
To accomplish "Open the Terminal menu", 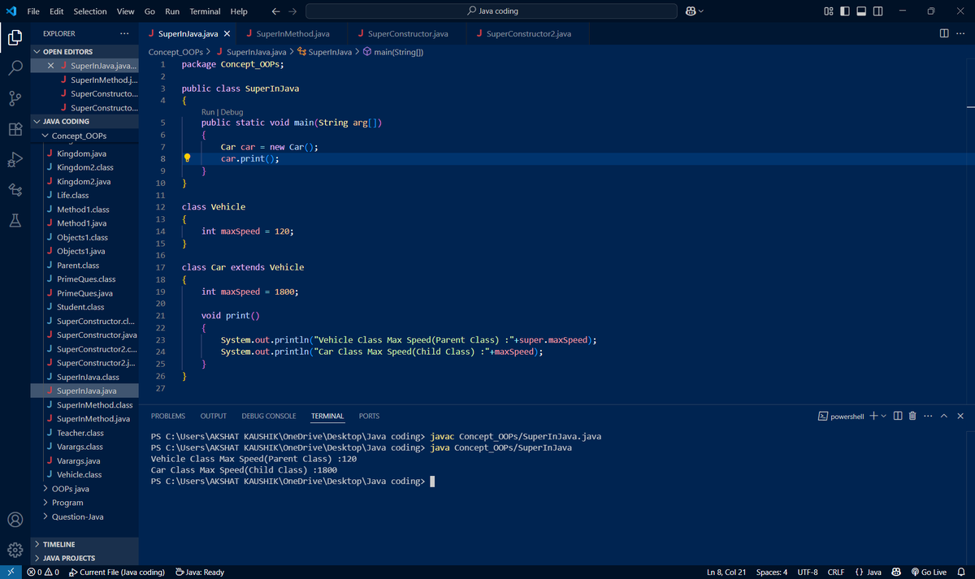I will tap(205, 11).
